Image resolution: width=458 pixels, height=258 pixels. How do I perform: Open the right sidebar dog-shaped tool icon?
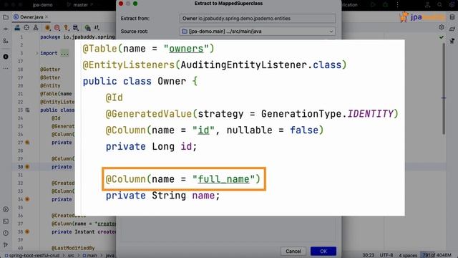click(x=452, y=41)
